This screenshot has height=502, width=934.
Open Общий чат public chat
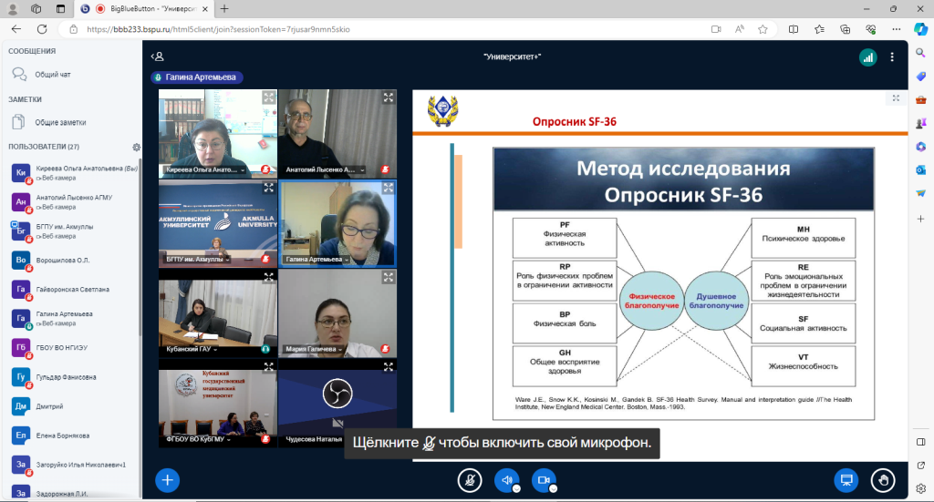(53, 75)
